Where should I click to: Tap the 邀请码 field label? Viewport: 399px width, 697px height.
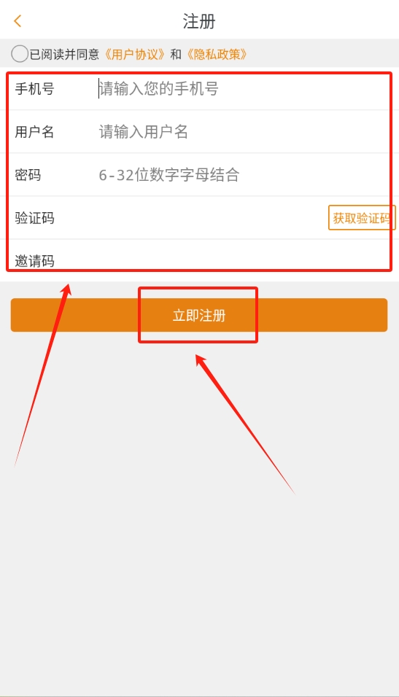pyautogui.click(x=35, y=261)
